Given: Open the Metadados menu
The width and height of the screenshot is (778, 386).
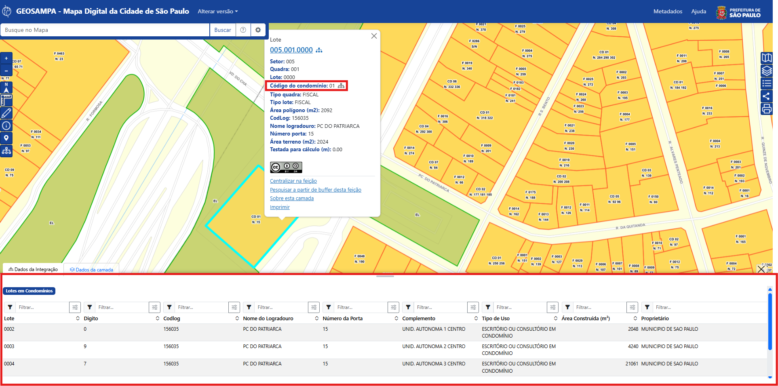Looking at the screenshot, I should [x=668, y=11].
